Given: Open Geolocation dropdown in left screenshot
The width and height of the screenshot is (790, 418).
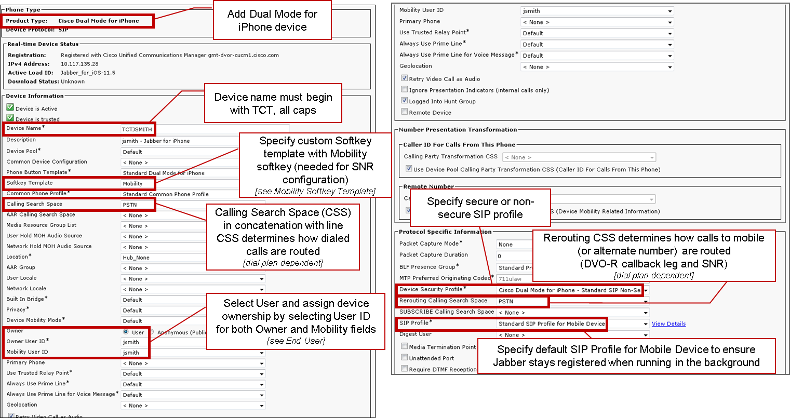Looking at the screenshot, I should point(193,406).
